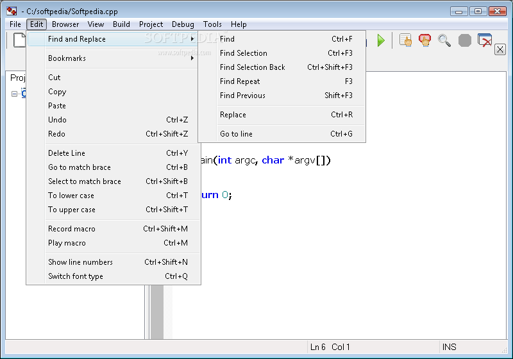Toggle Show line numbers

(x=113, y=262)
